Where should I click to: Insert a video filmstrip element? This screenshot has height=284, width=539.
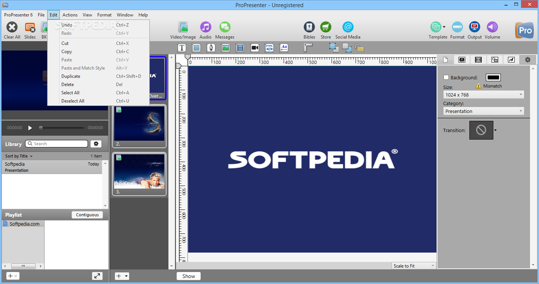pos(240,48)
